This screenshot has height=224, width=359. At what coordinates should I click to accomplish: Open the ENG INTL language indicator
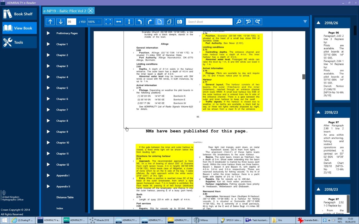click(340, 220)
